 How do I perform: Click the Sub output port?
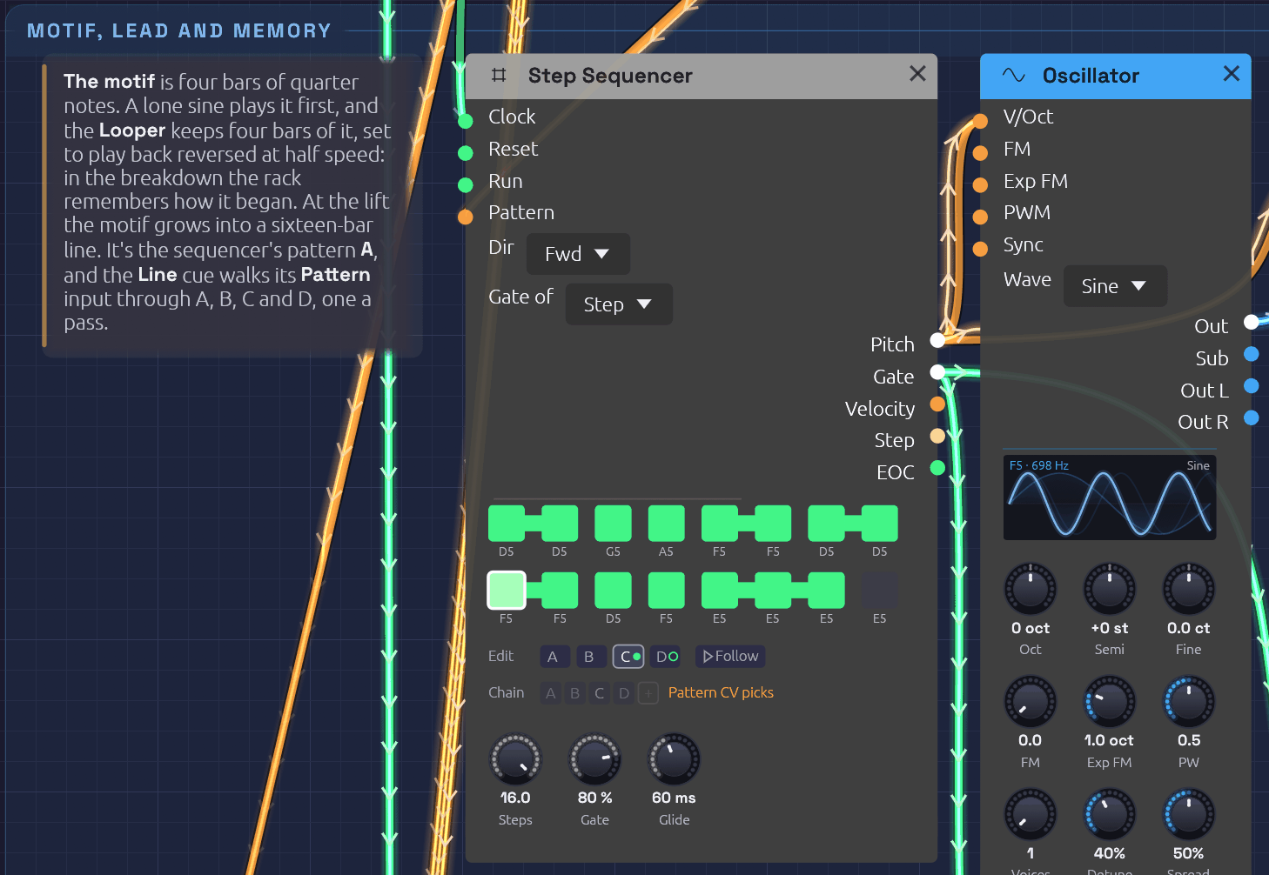coord(1252,354)
